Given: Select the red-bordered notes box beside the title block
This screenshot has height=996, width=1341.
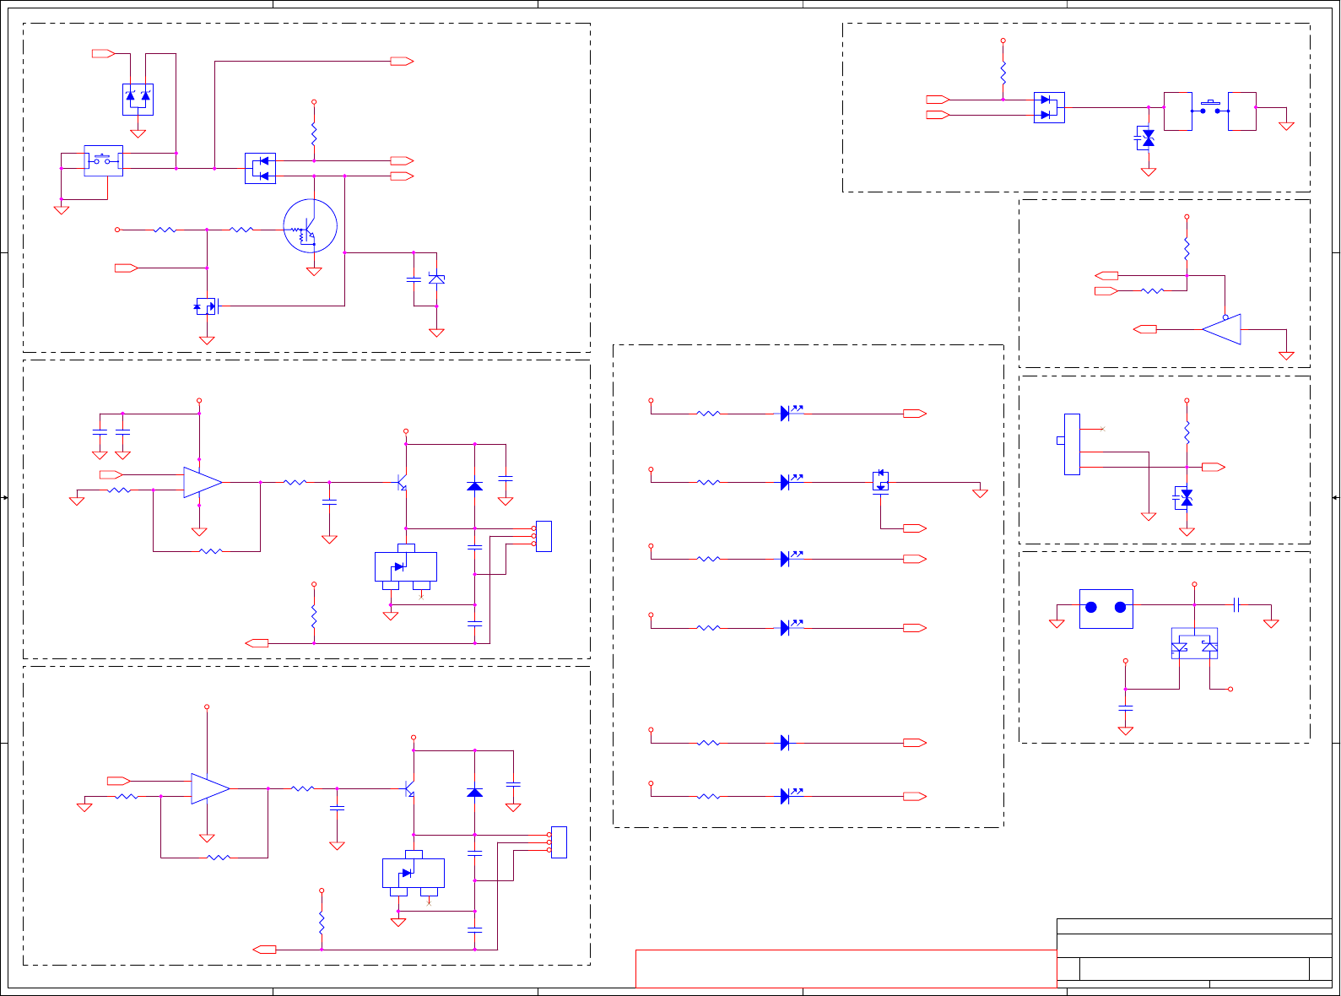Looking at the screenshot, I should coord(846,969).
